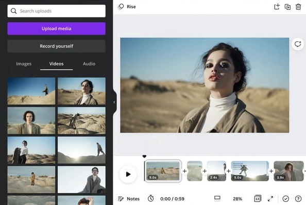Viewport: 306px width, 205px height.
Task: Switch to the Images tab
Action: pyautogui.click(x=24, y=64)
